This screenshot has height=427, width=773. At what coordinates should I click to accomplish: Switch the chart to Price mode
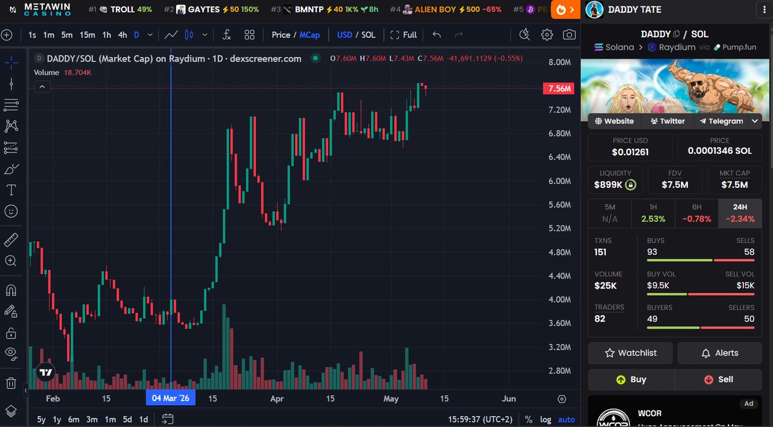pos(281,35)
